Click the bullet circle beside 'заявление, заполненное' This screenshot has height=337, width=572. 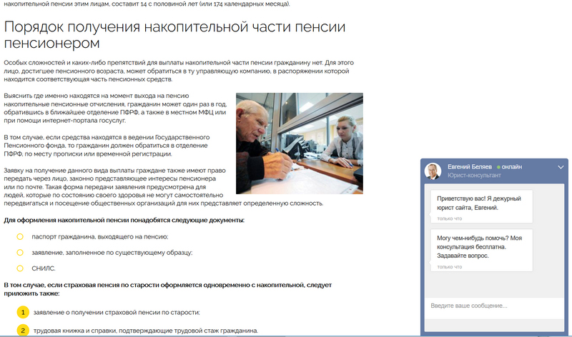coord(21,252)
